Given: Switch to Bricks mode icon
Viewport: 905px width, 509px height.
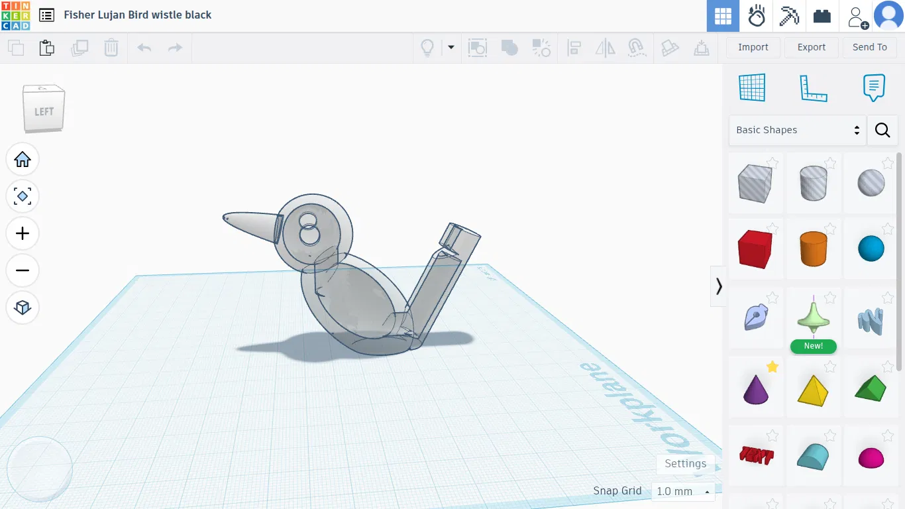Looking at the screenshot, I should tap(822, 16).
